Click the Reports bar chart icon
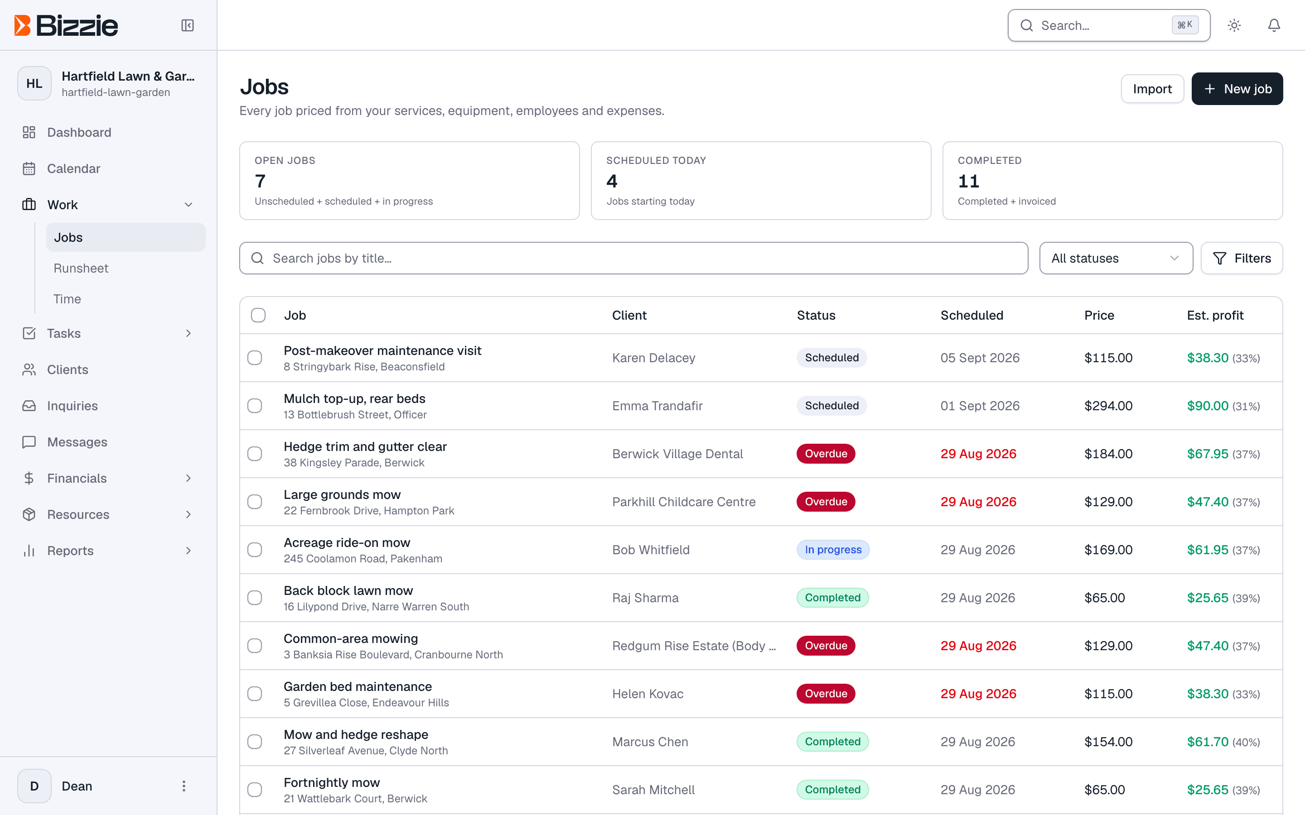Screen dimensions: 1305x815 point(29,551)
